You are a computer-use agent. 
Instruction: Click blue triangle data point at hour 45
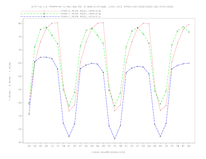pyautogui.click(x=115, y=138)
